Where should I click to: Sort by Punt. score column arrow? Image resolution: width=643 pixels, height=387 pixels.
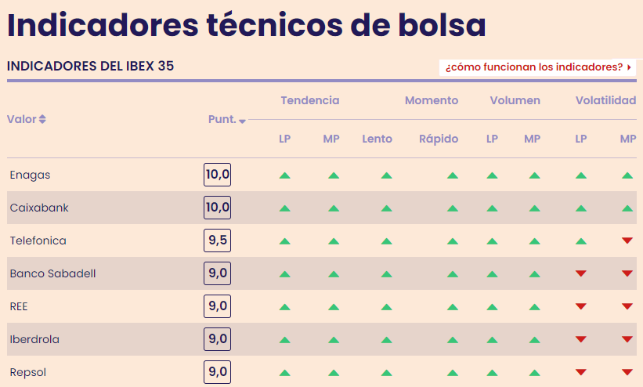pyautogui.click(x=242, y=121)
